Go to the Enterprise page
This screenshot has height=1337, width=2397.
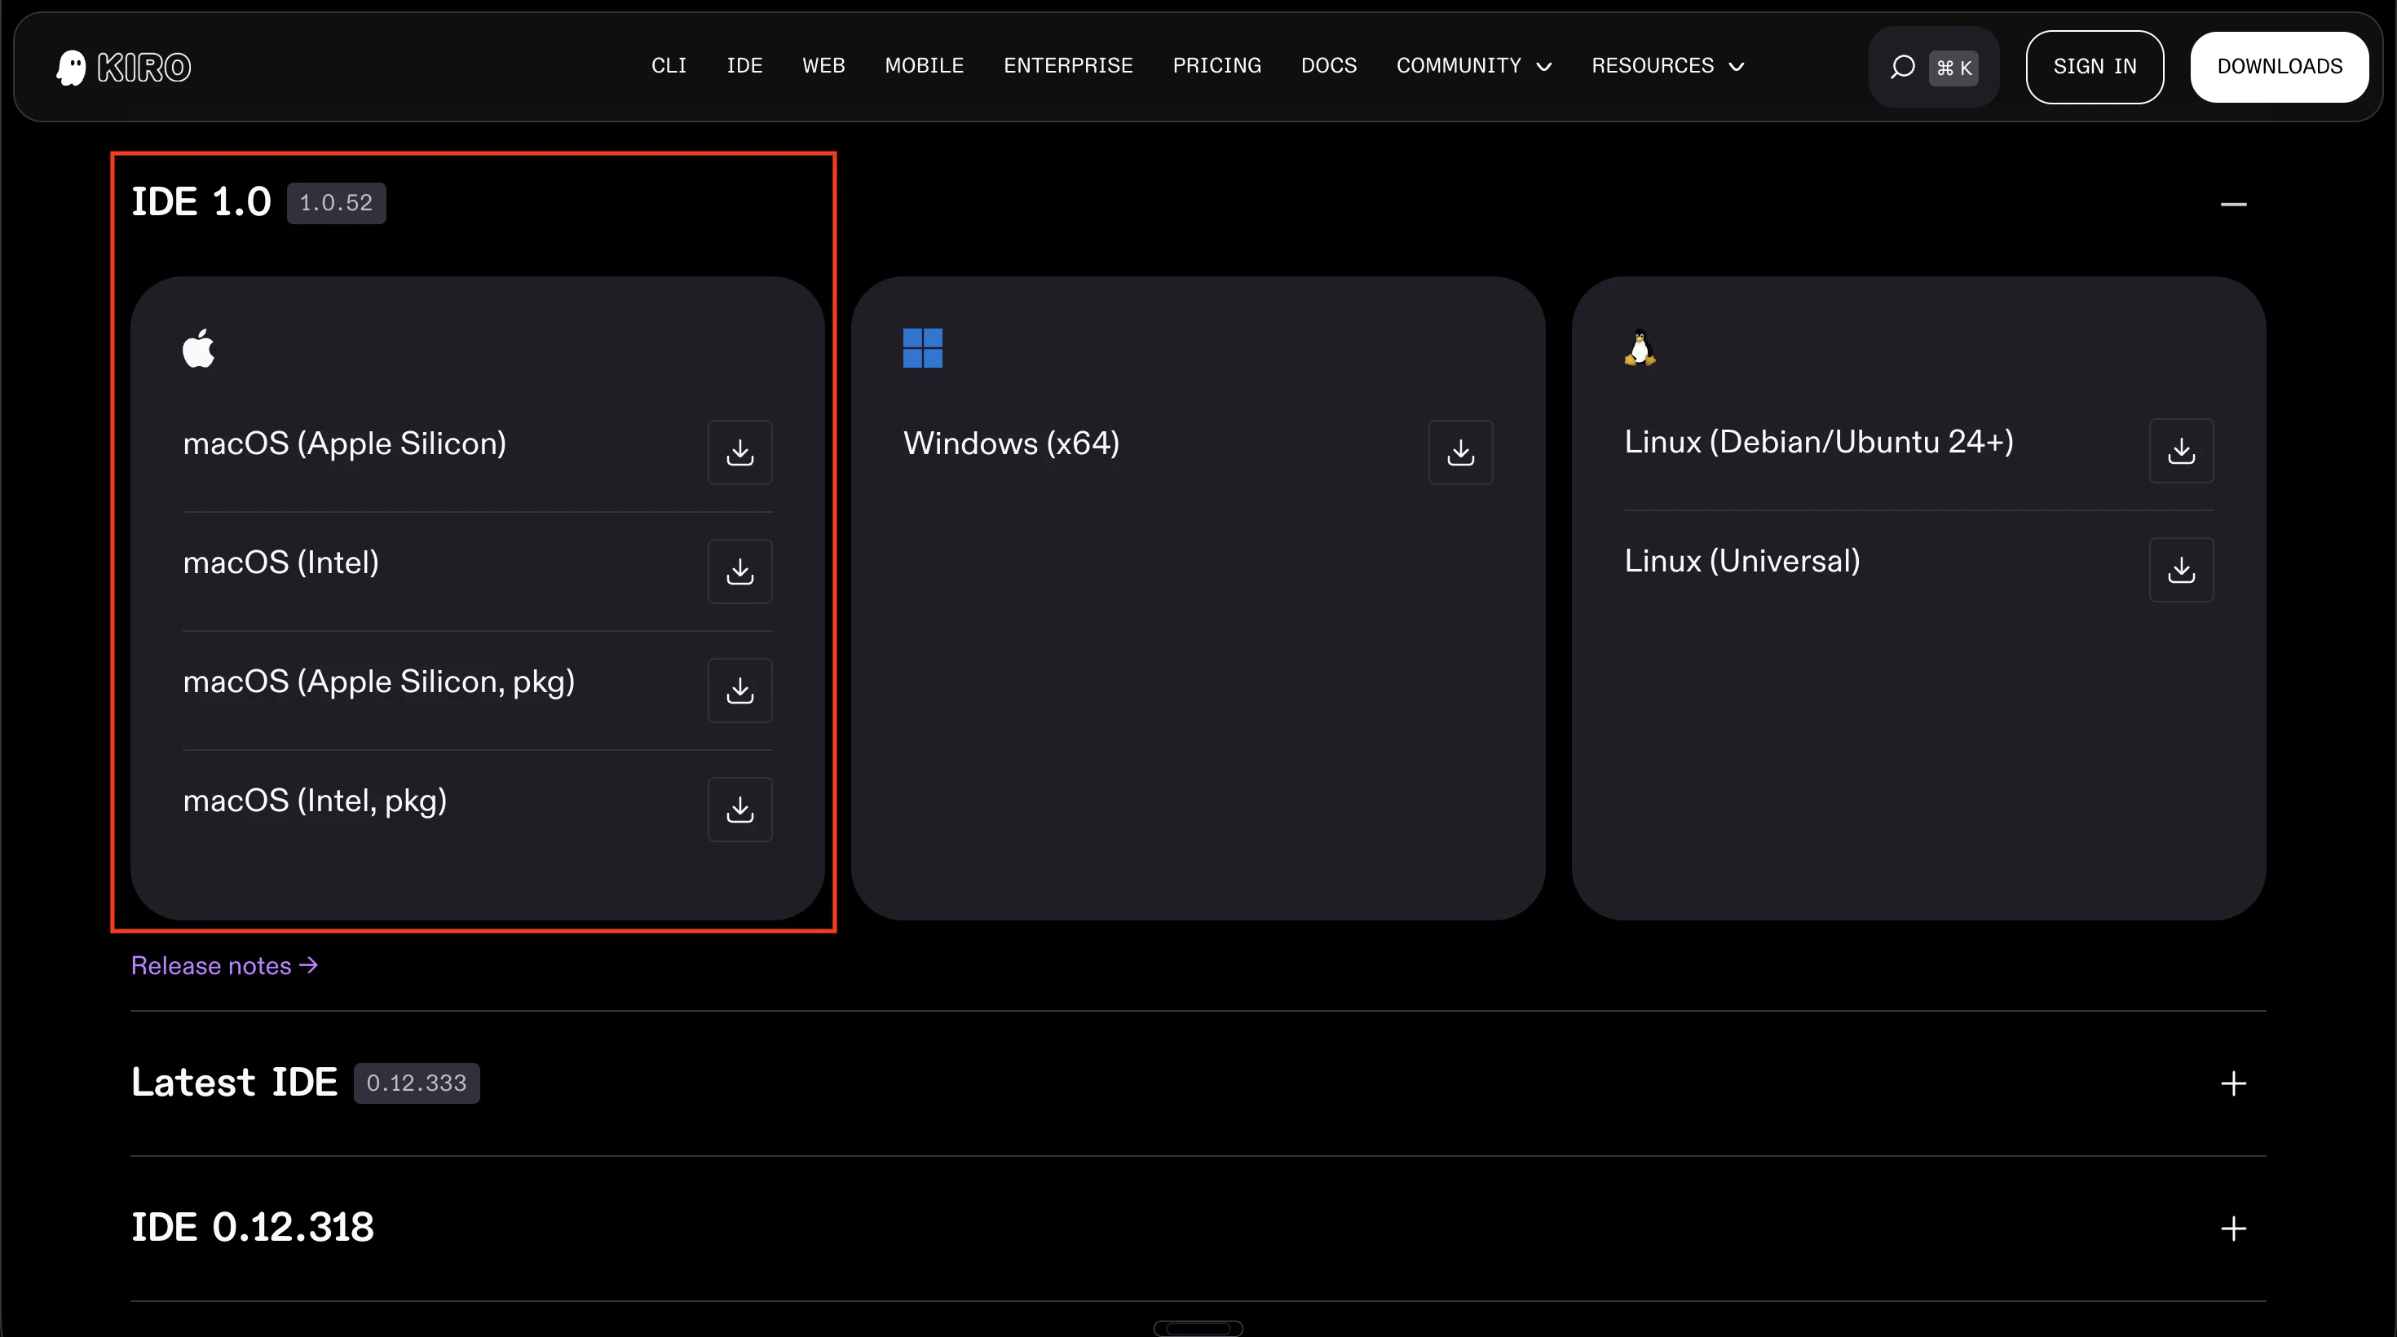(1068, 66)
